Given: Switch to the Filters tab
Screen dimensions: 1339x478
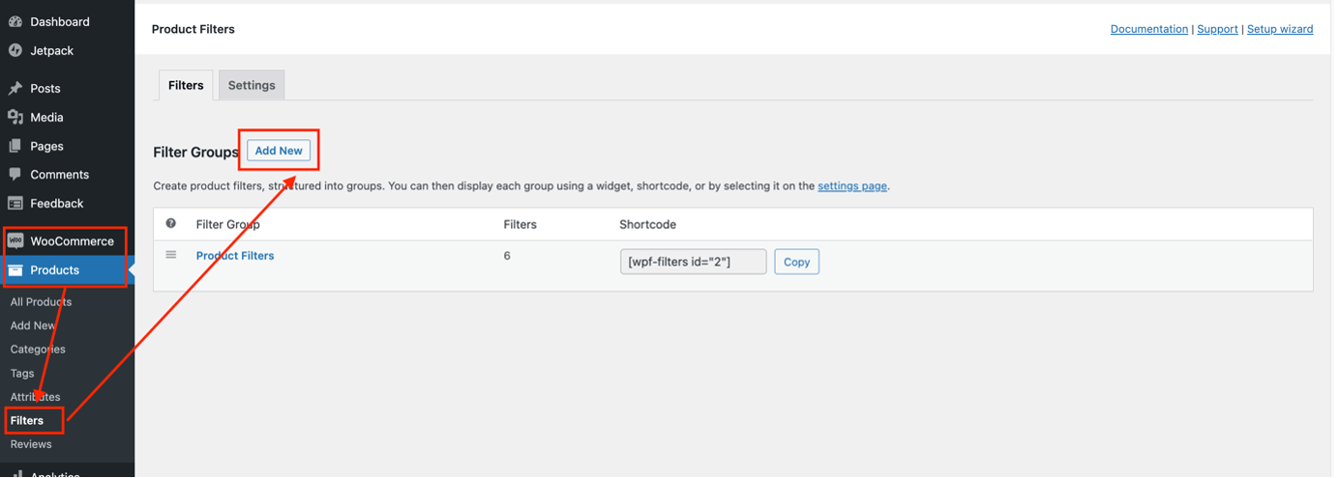Looking at the screenshot, I should coord(186,85).
